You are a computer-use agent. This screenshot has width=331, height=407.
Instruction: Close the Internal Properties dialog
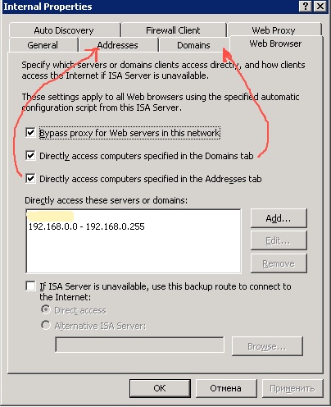(x=320, y=6)
